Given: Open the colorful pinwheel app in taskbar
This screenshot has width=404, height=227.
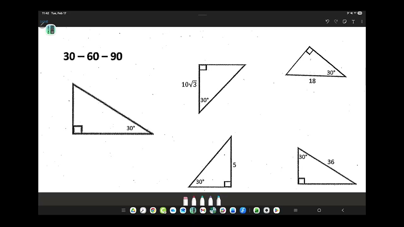Looking at the screenshot, I should pyautogui.click(x=223, y=210).
